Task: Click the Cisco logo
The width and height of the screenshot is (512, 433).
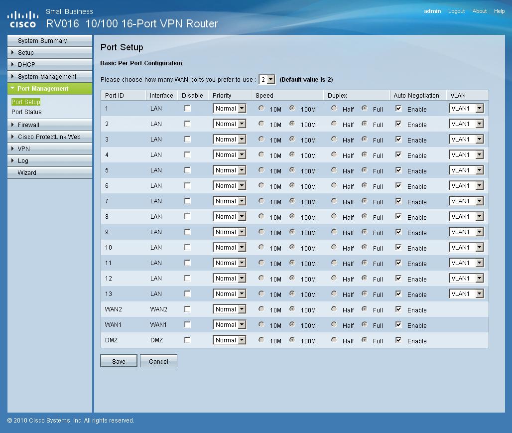Action: pyautogui.click(x=23, y=19)
